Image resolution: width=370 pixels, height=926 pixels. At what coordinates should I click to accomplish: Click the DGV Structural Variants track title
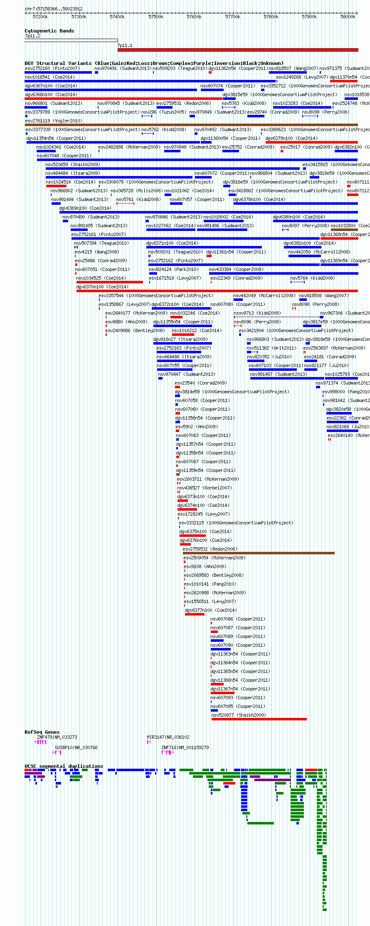(x=154, y=63)
